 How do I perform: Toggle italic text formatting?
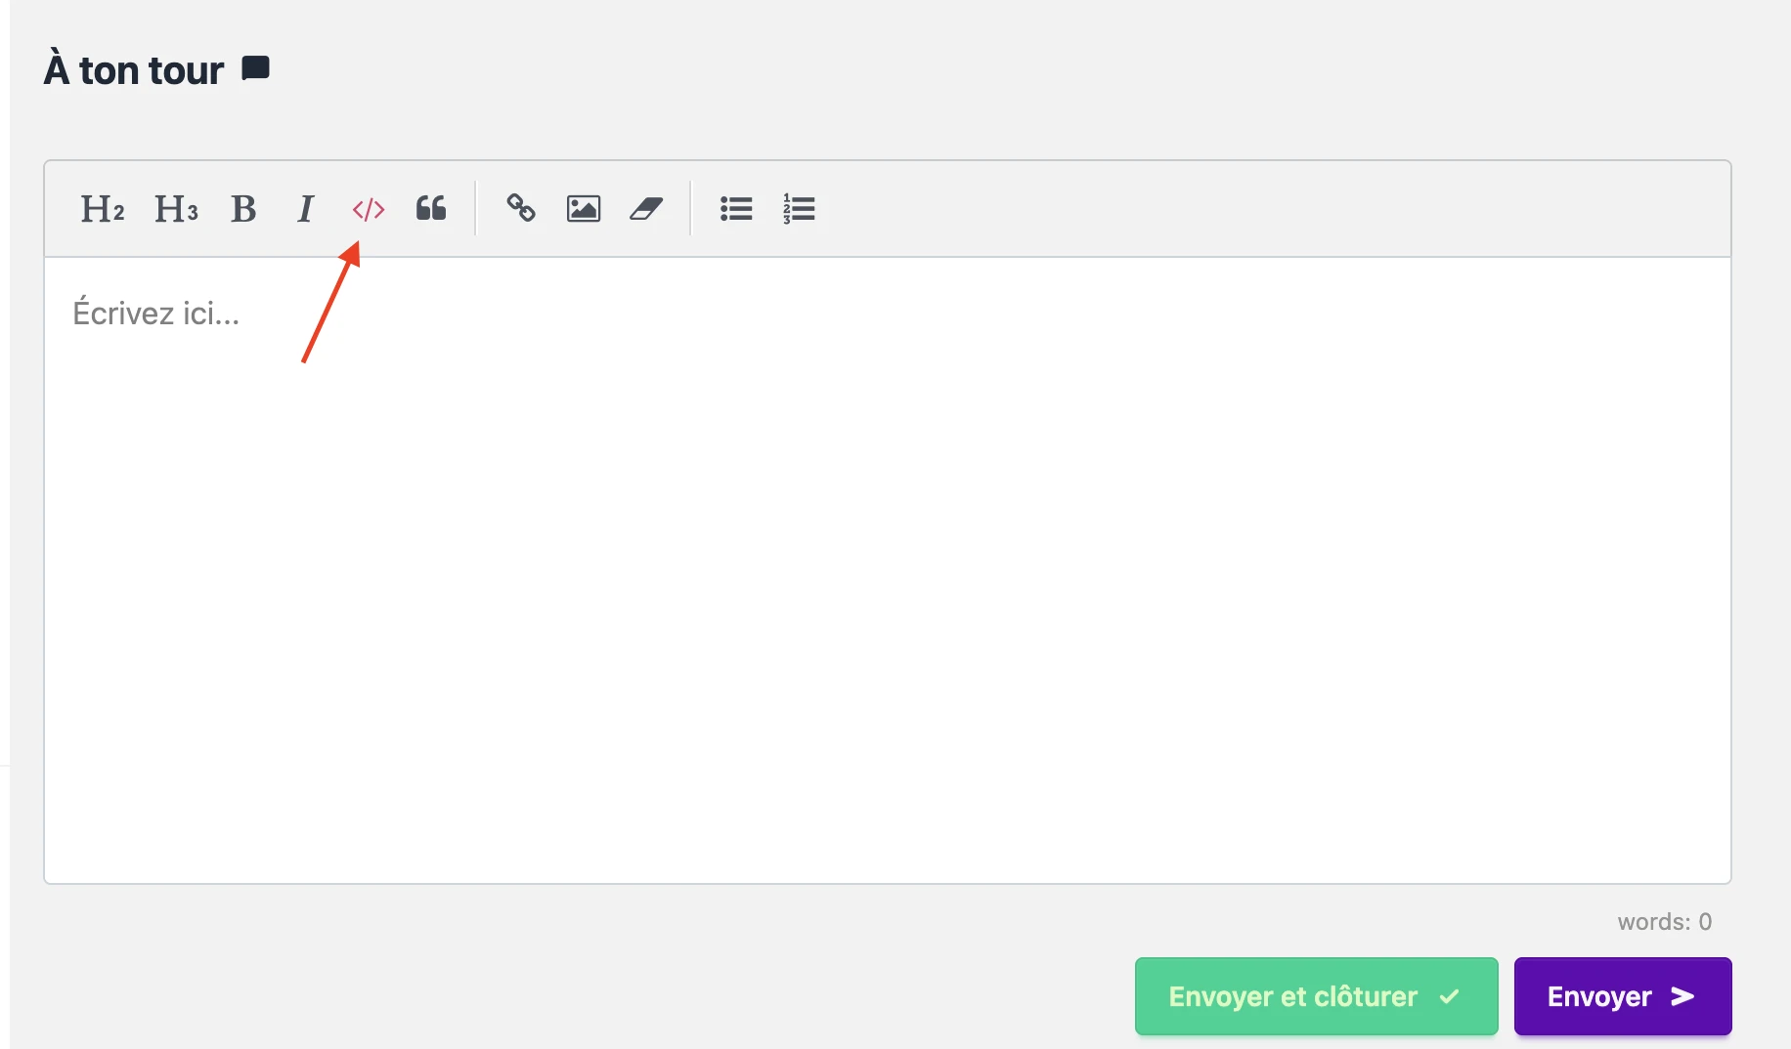point(305,209)
